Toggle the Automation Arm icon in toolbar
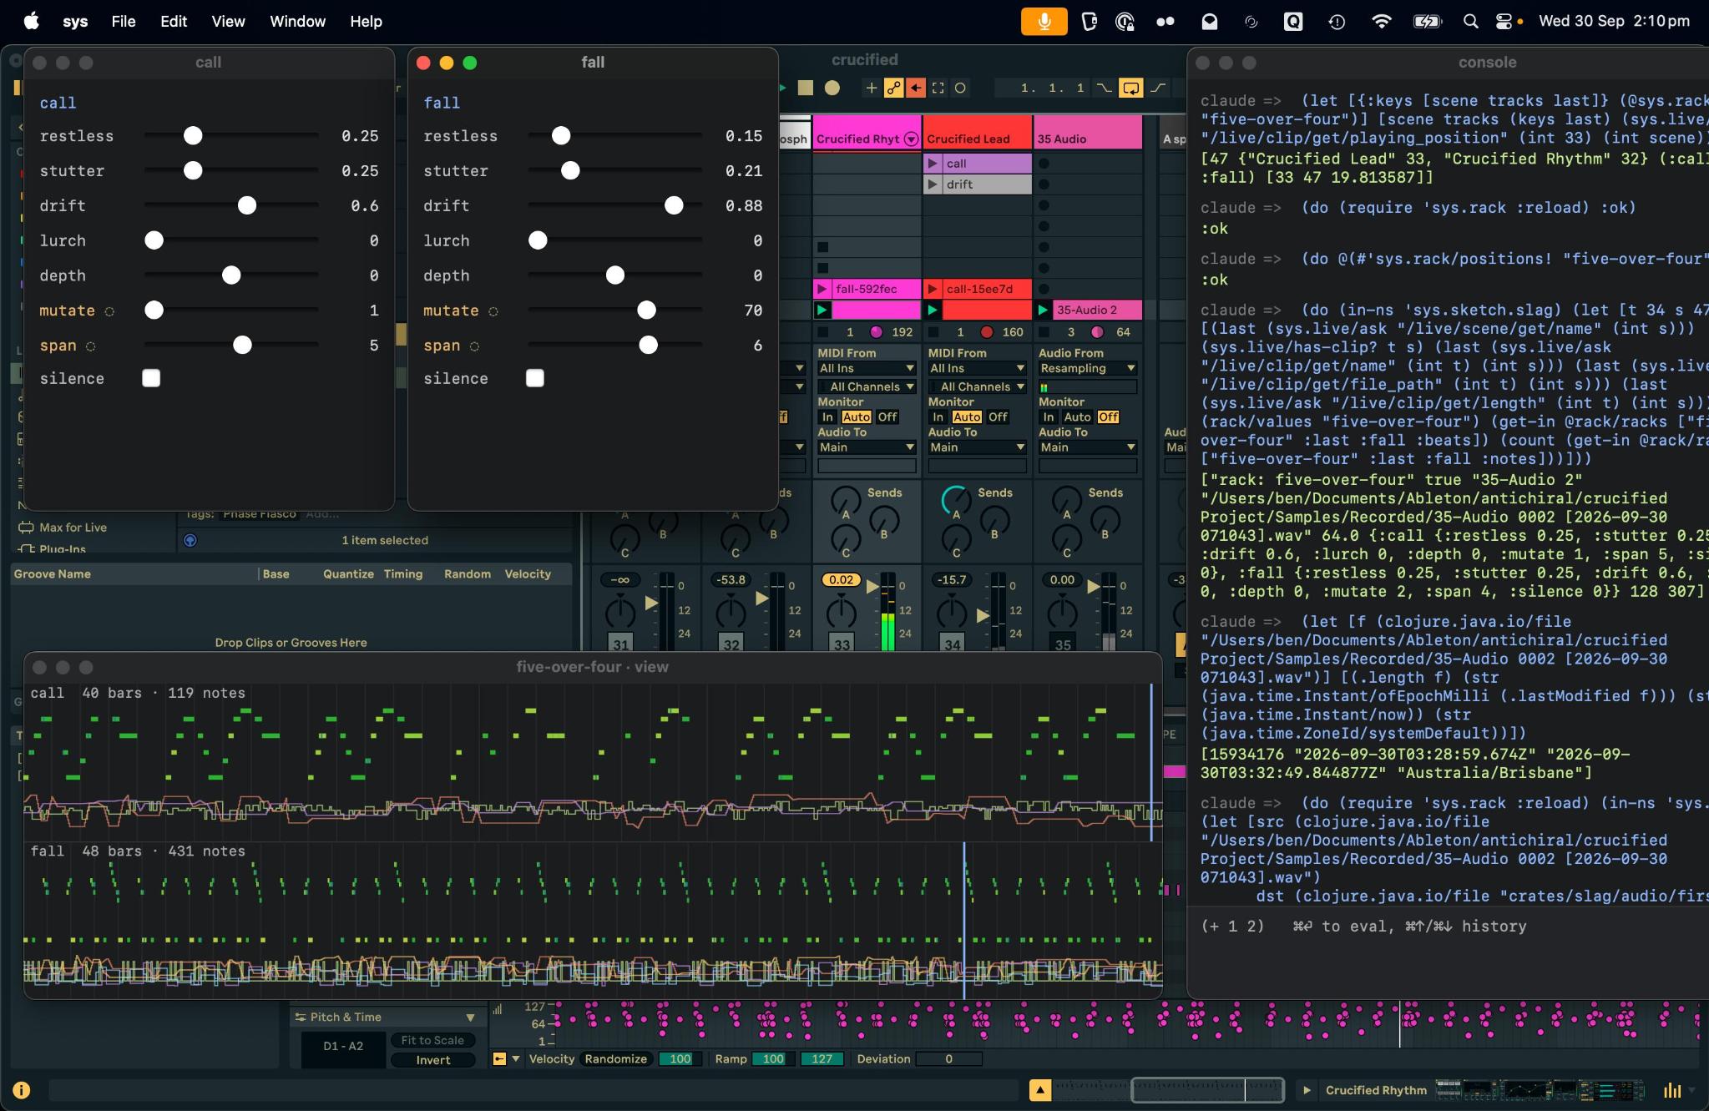The width and height of the screenshot is (1709, 1111). tap(893, 88)
